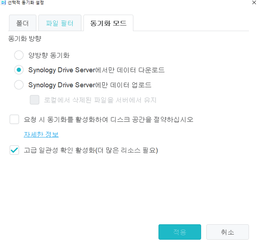Click the Synology Drive Server에만 데이터 업로드 label text
The height and width of the screenshot is (247, 258).
90,85
